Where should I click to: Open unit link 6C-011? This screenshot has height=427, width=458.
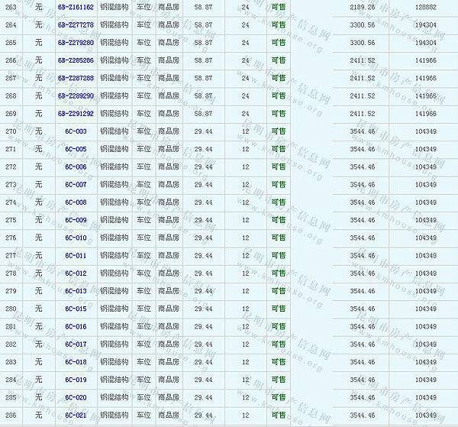76,255
